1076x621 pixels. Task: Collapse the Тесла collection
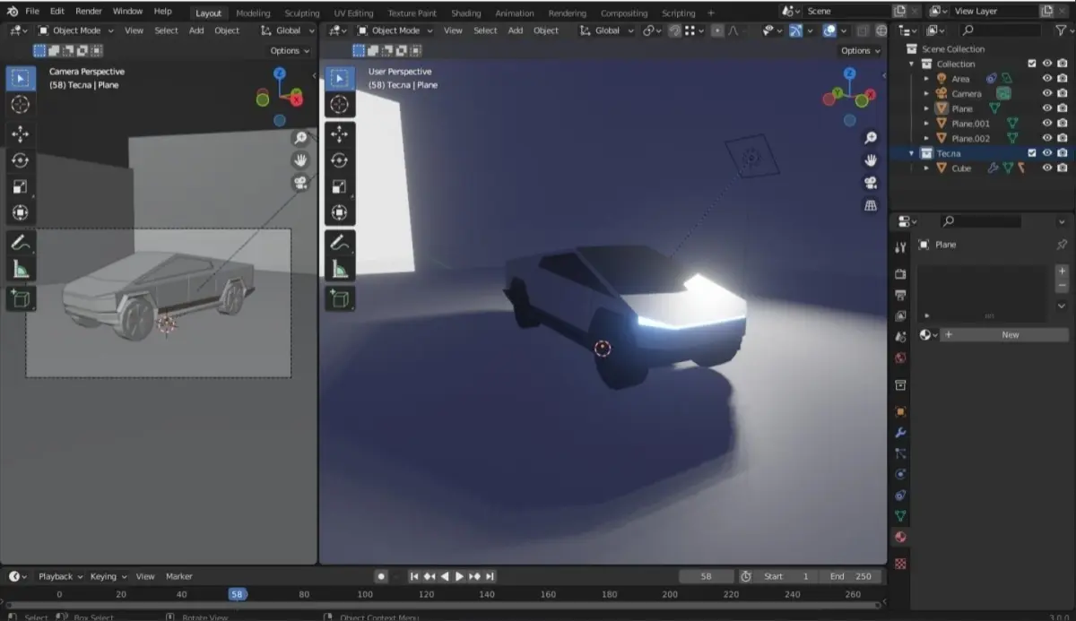912,153
